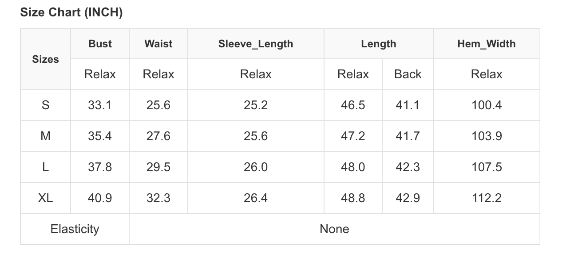562x261 pixels.
Task: Select the XL size row label
Action: (45, 198)
